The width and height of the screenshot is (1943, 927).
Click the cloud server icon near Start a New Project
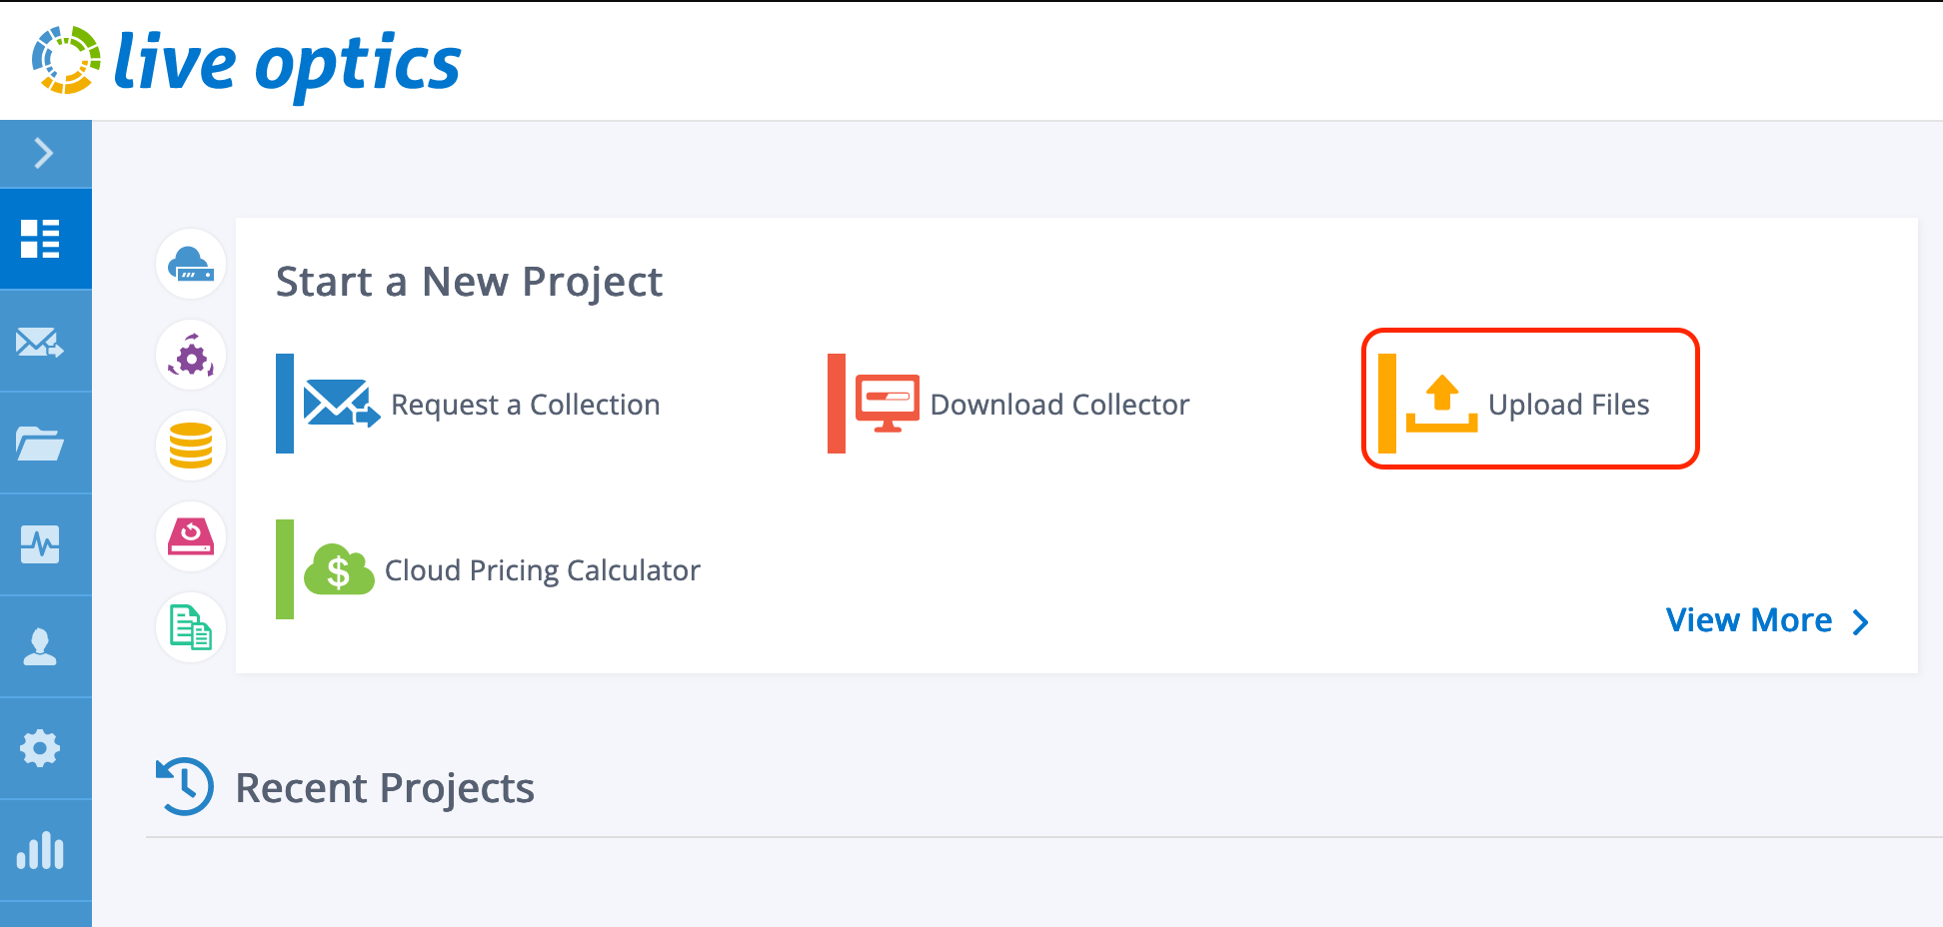click(x=190, y=264)
